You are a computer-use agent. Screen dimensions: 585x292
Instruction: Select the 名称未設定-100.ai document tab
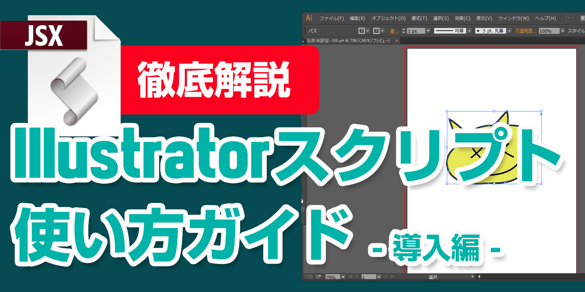348,41
